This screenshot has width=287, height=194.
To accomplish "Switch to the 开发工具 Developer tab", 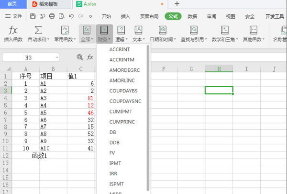I will [275, 16].
